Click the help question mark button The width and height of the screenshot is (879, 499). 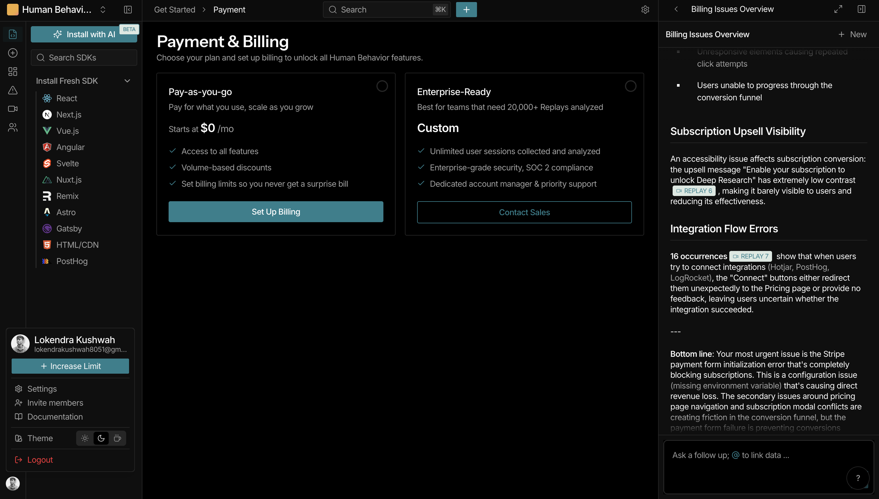click(858, 478)
